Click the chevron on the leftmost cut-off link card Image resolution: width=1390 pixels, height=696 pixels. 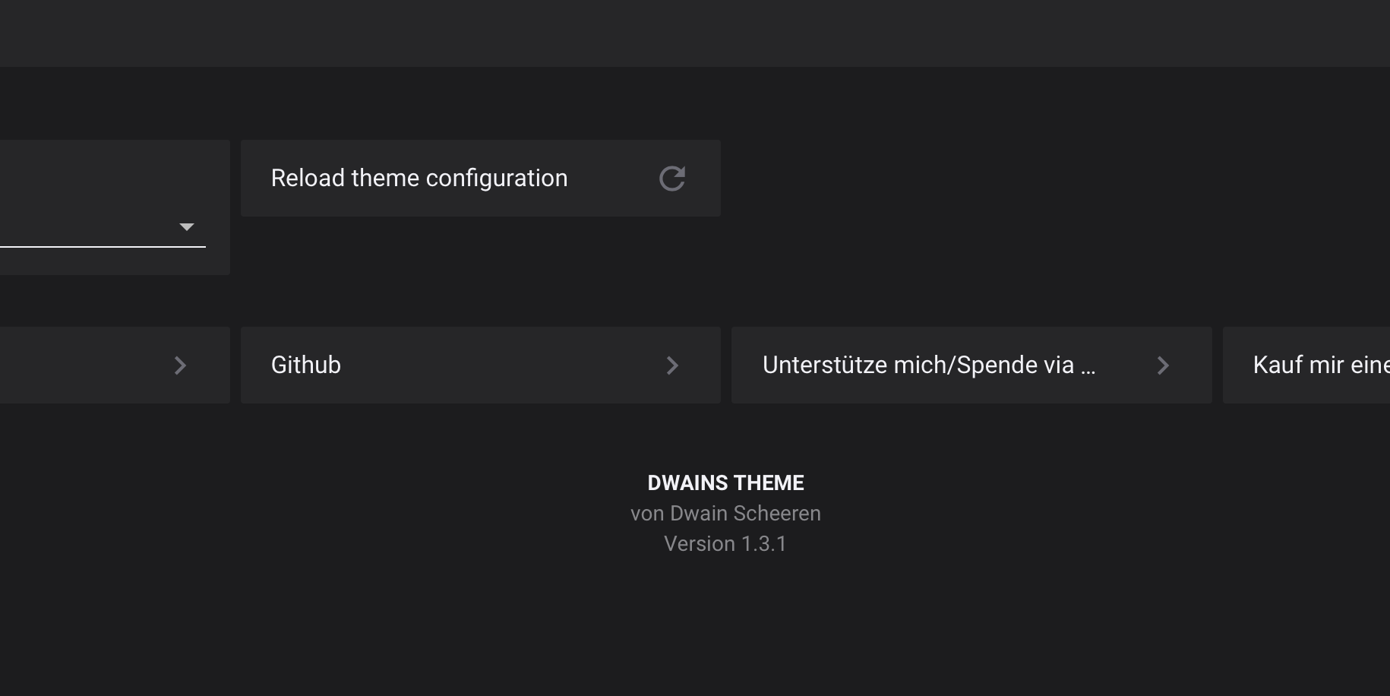(x=180, y=365)
